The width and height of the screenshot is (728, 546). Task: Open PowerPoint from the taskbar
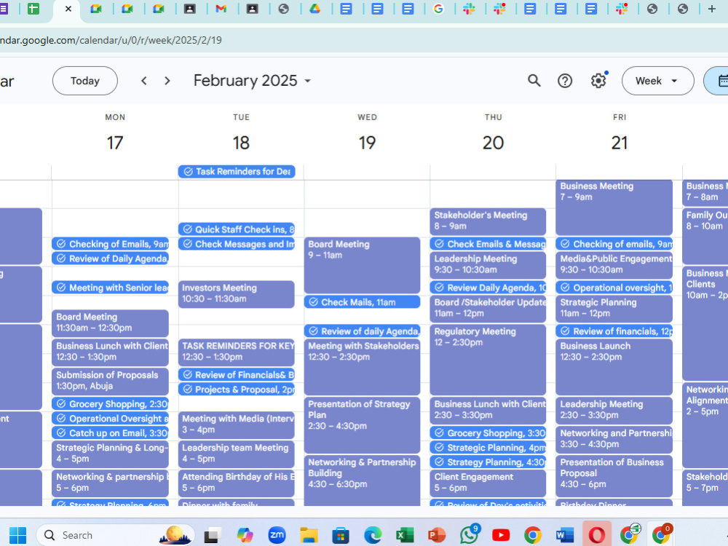(x=436, y=535)
